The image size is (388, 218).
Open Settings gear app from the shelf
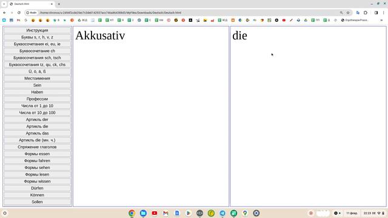[256, 213]
